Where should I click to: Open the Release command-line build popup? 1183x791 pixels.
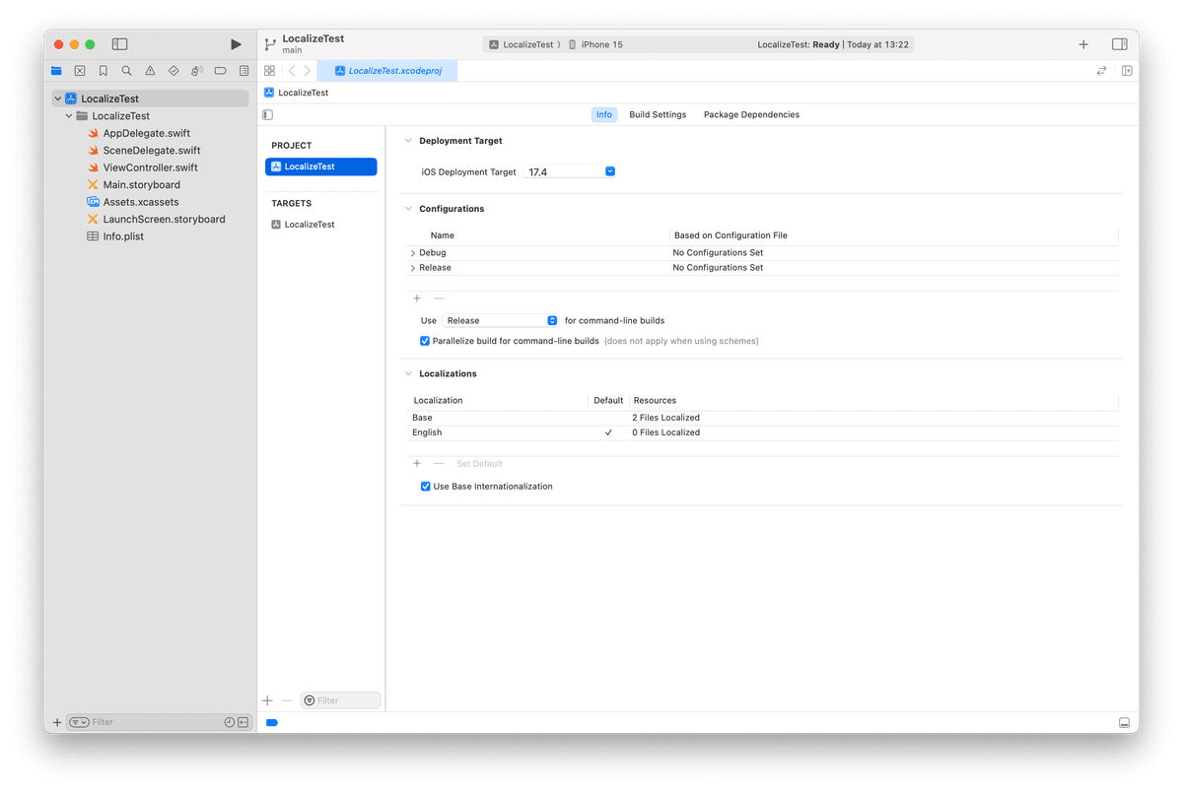point(501,320)
